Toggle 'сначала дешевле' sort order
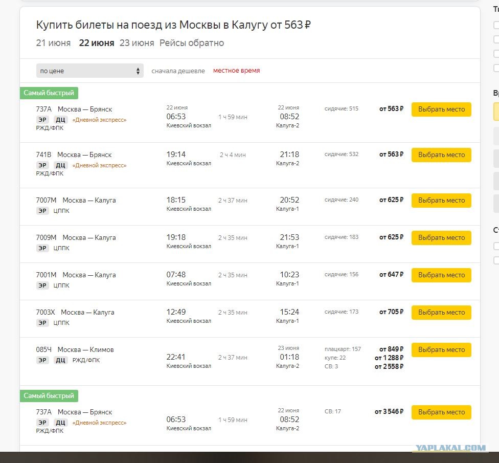Screen dimensions: 499x463 pos(178,71)
